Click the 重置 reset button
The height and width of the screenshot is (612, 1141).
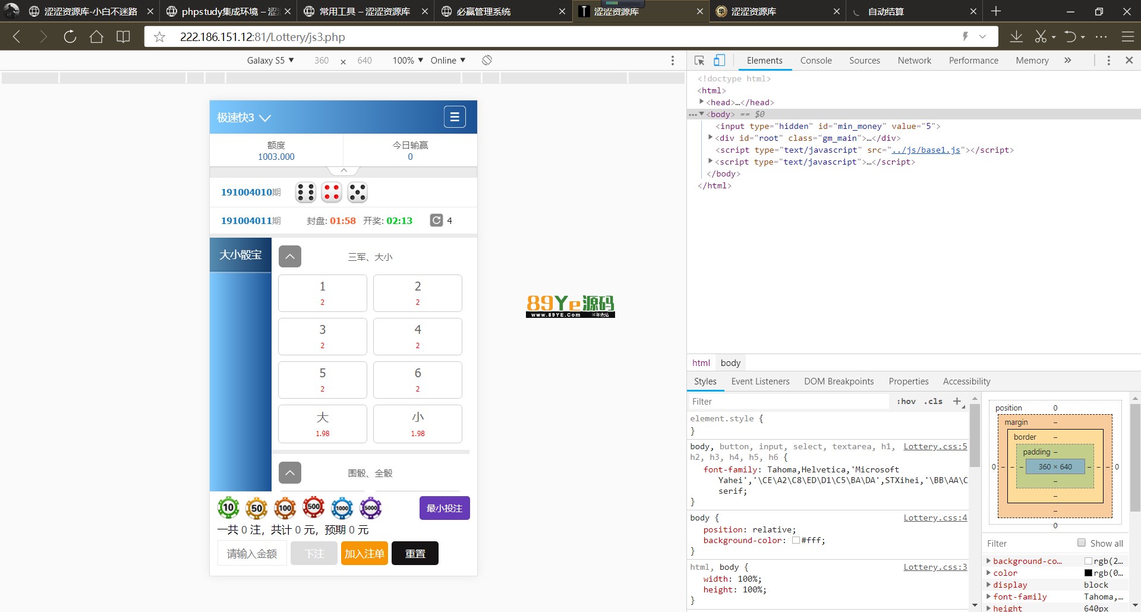[x=415, y=553]
